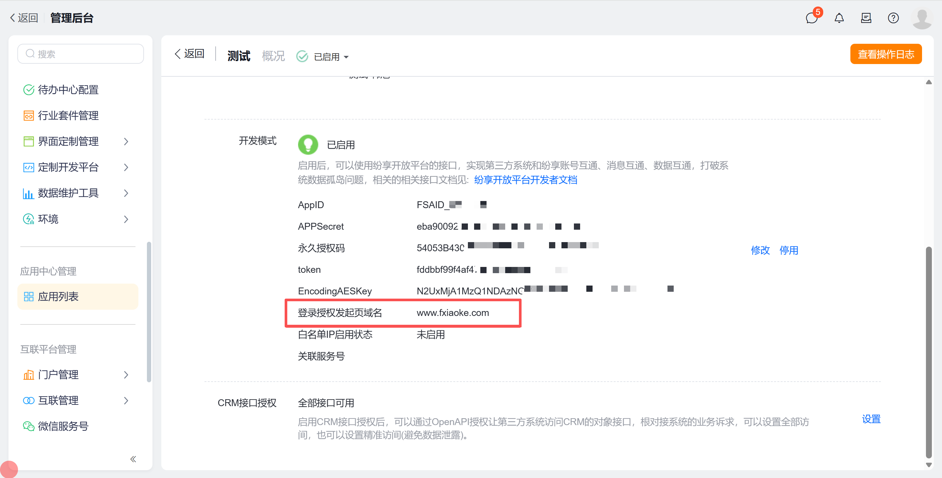Click the notification bell icon
The width and height of the screenshot is (942, 478).
839,18
